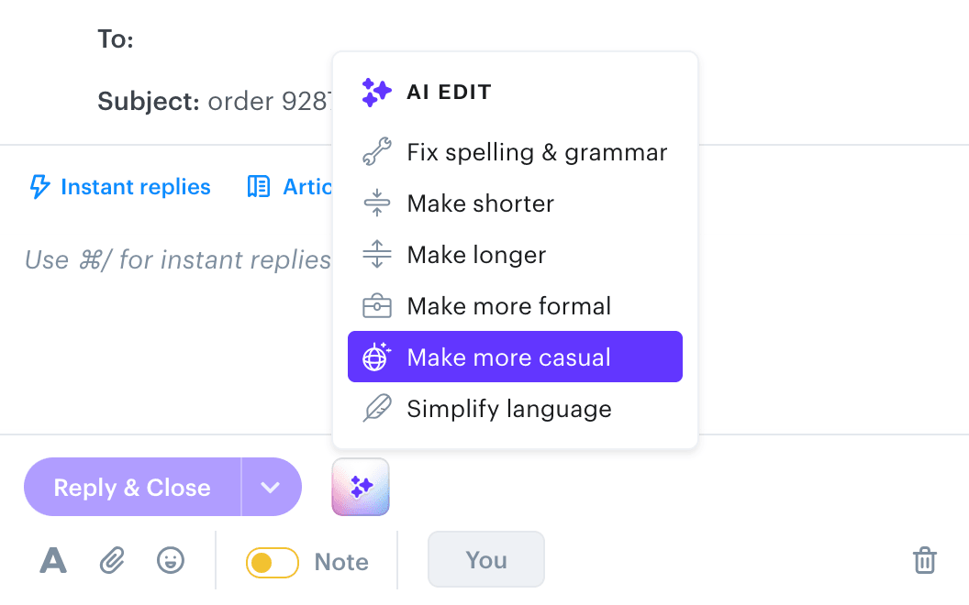Select Make shorter from the AI Edit menu
Viewport: 969px width, 605px height.
(x=480, y=203)
